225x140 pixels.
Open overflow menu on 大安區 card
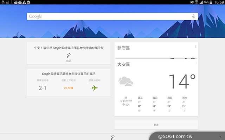pos(195,63)
